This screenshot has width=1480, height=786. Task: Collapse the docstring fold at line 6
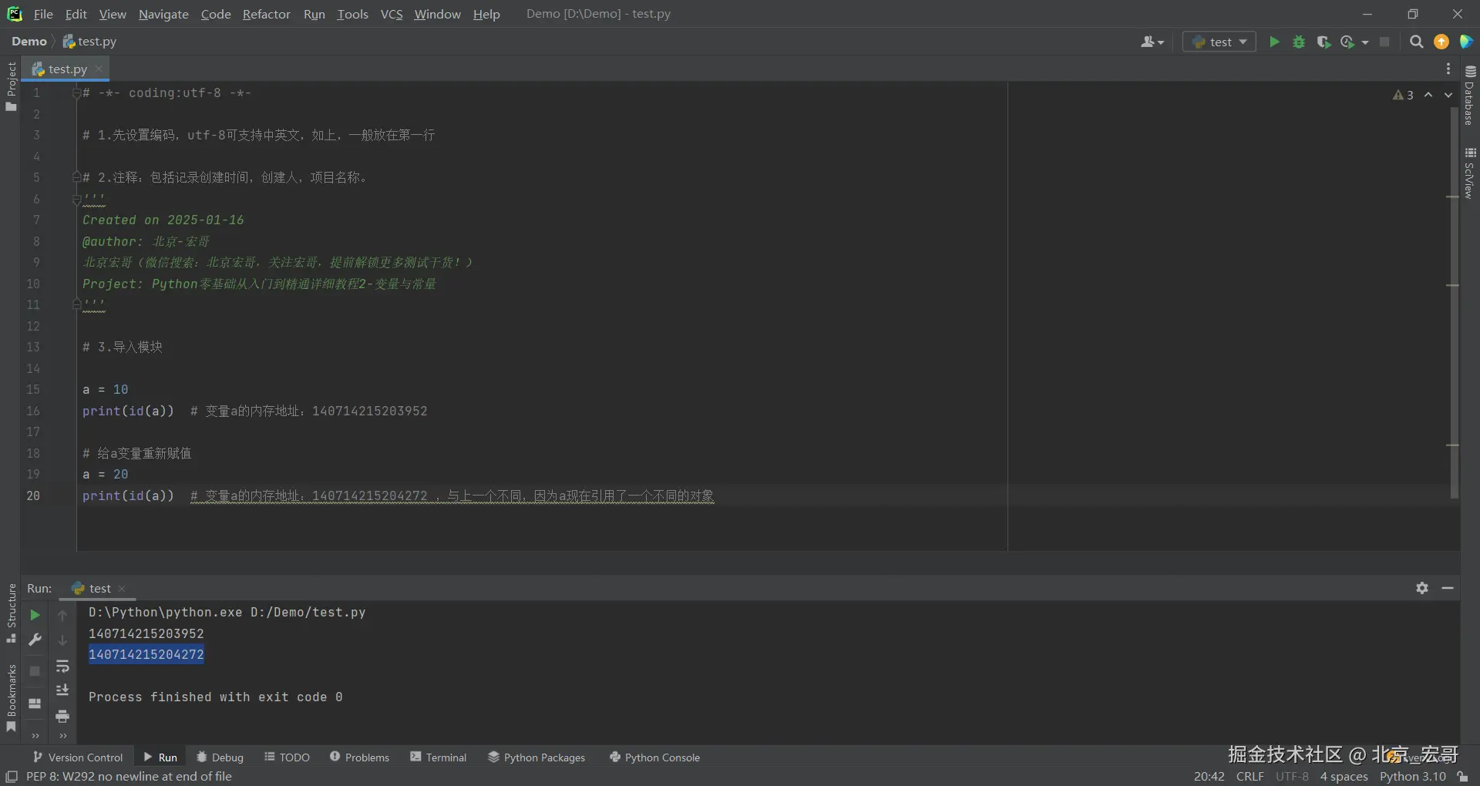click(76, 200)
